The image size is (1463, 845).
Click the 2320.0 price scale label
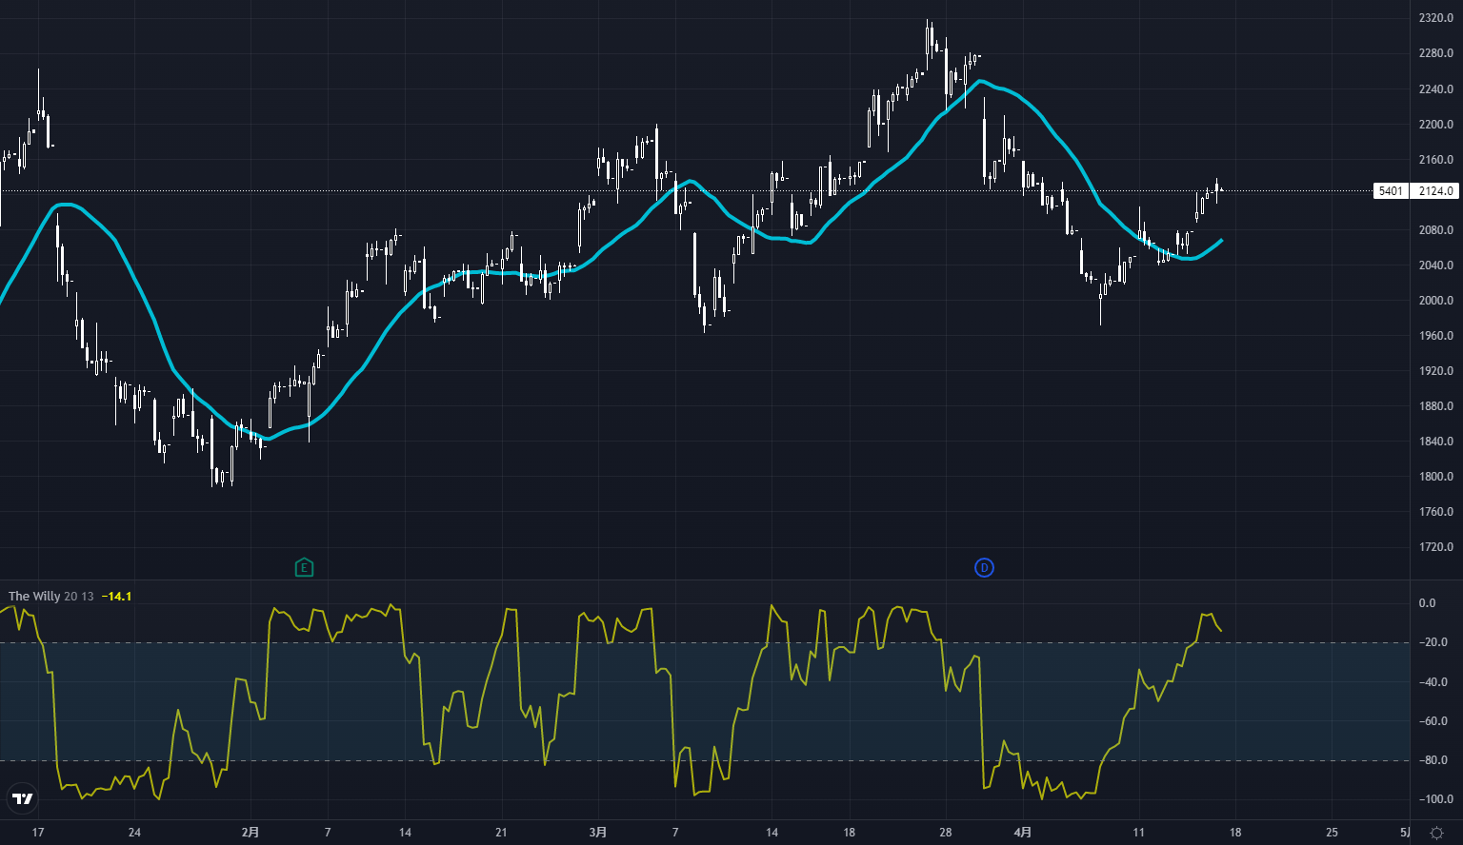[x=1435, y=18]
